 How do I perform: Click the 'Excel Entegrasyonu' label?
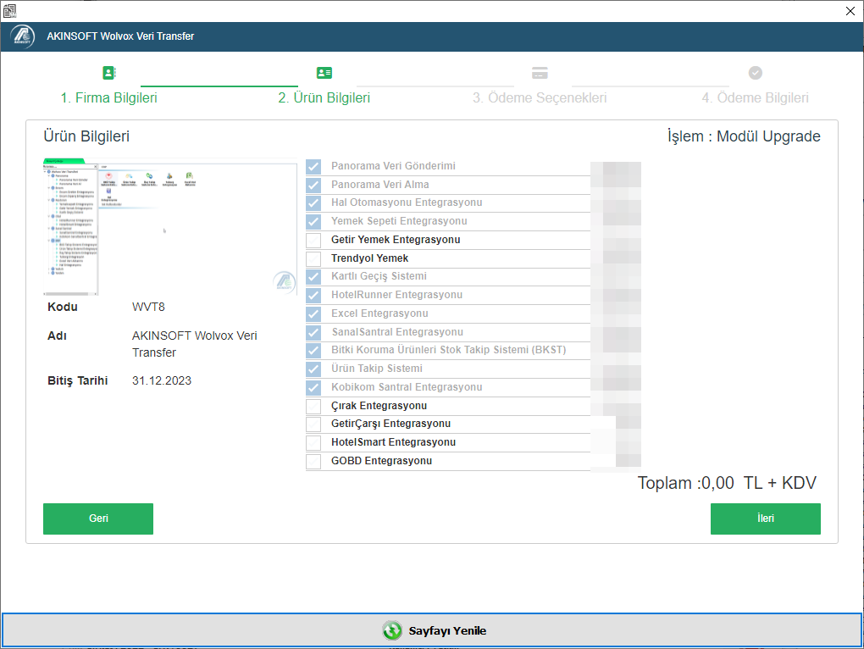(x=379, y=313)
